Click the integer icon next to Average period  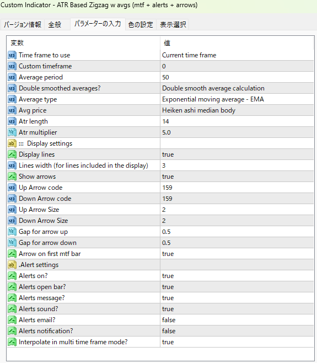click(x=12, y=77)
